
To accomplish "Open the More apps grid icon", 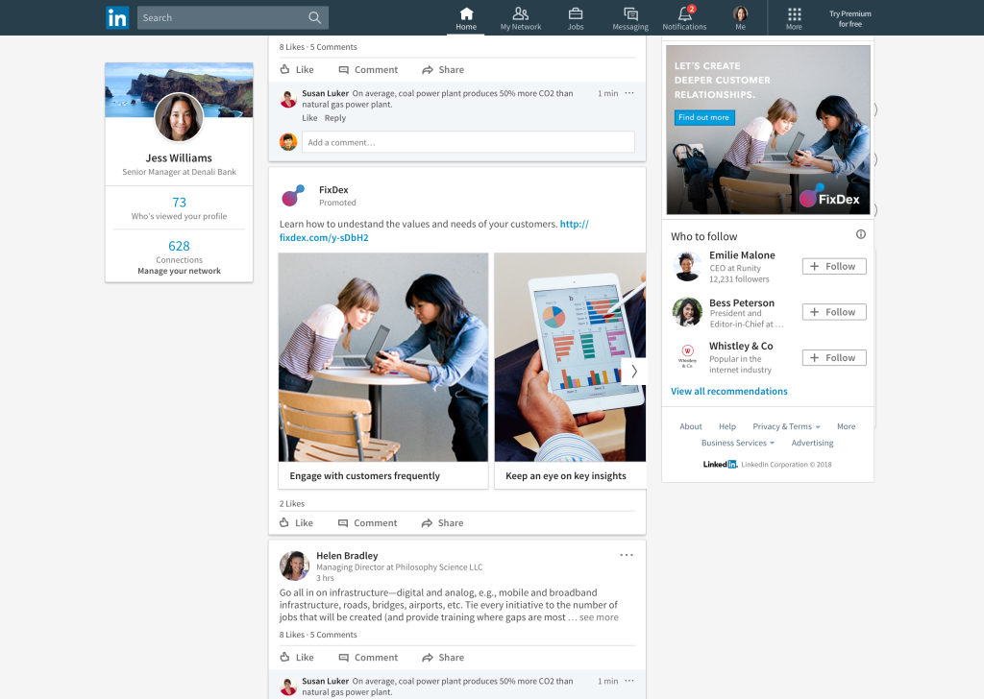I will [x=794, y=13].
